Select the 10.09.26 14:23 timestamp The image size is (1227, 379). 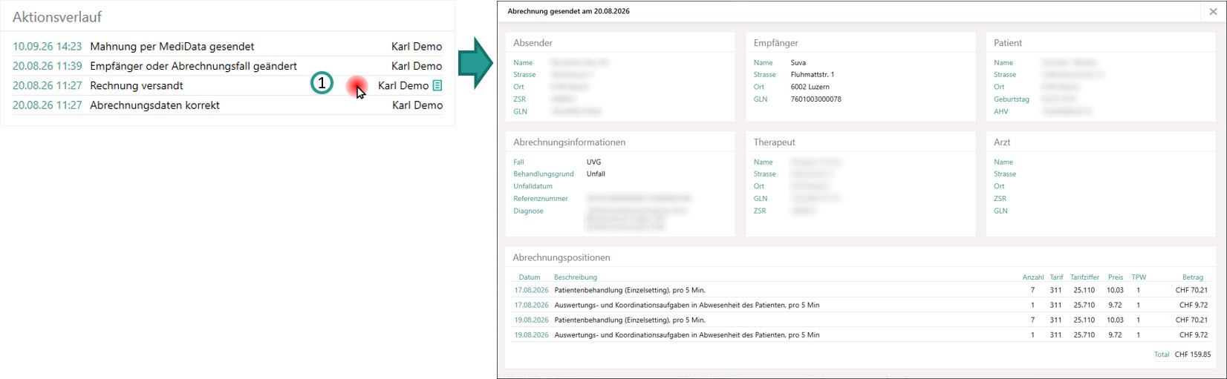coord(47,46)
